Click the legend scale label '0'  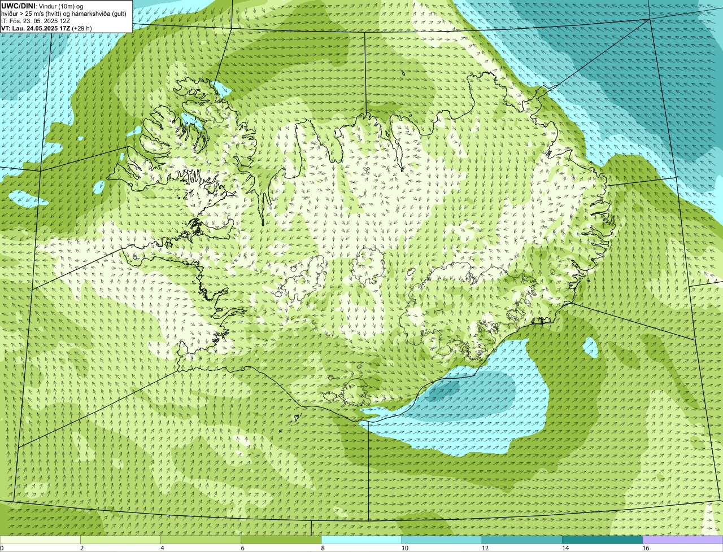tap(2, 548)
